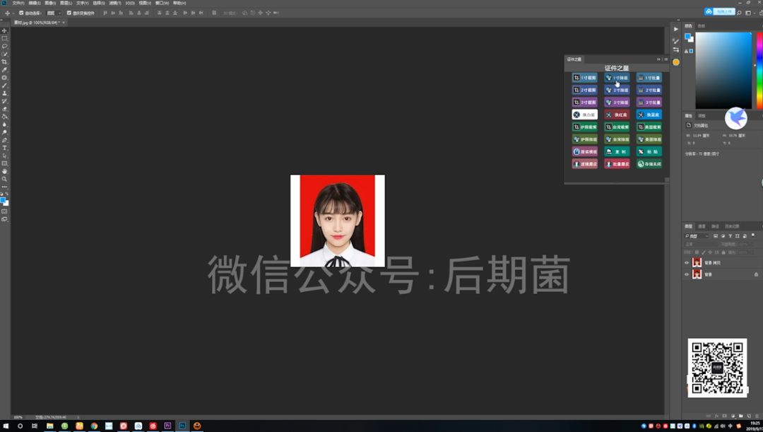Hide the 背景 拷贝 layer

pos(687,263)
